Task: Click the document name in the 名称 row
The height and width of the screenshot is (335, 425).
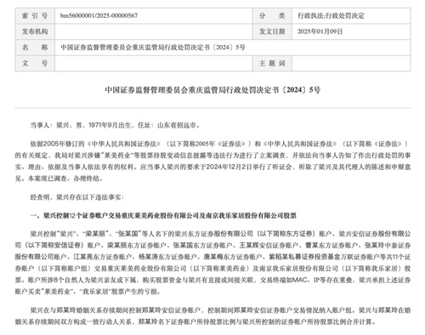Action: click(153, 48)
